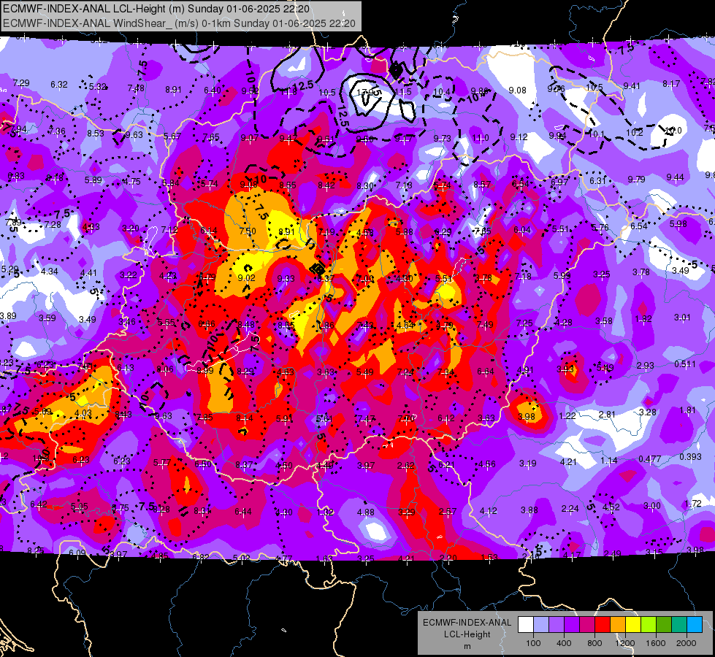Viewport: 715px width, 657px height.
Task: Click the grid value 2.24
Action: pyautogui.click(x=570, y=509)
